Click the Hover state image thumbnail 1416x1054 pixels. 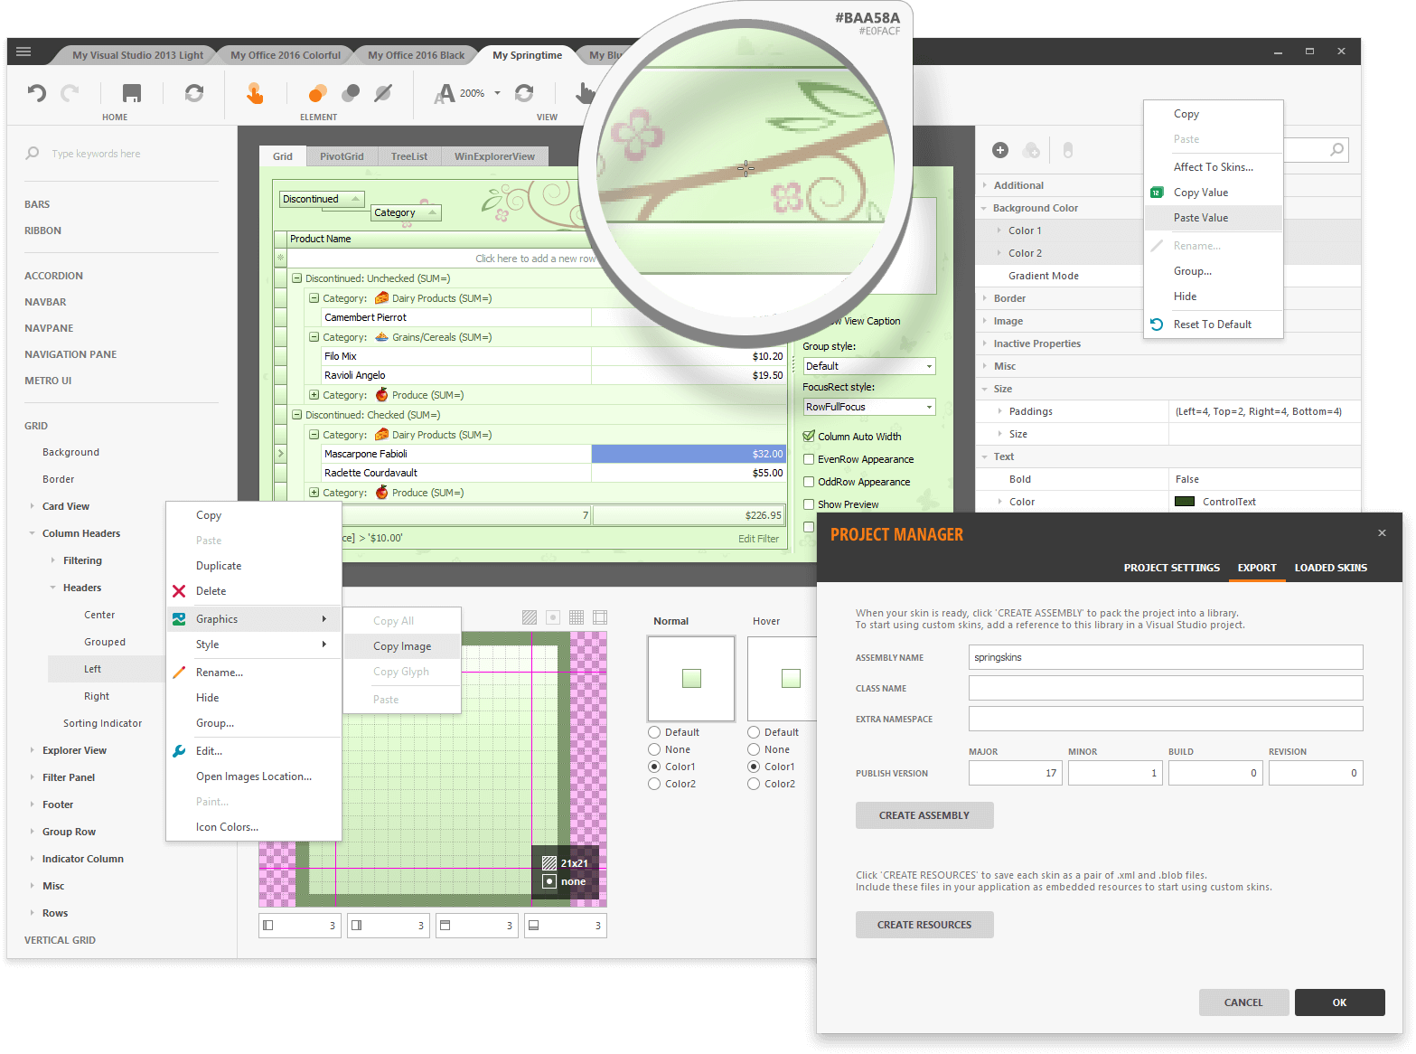pos(783,678)
